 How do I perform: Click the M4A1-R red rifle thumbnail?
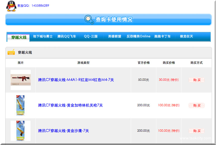click(21, 80)
